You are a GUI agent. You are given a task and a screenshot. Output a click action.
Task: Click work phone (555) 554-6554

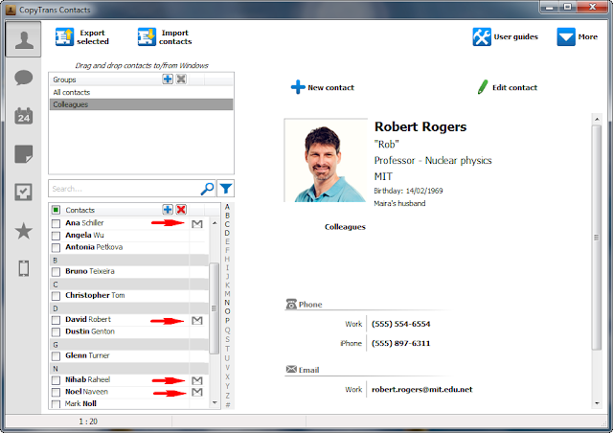point(400,324)
